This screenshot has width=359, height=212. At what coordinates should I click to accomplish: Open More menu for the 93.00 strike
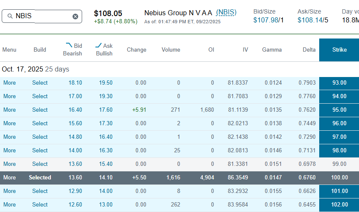pos(9,83)
